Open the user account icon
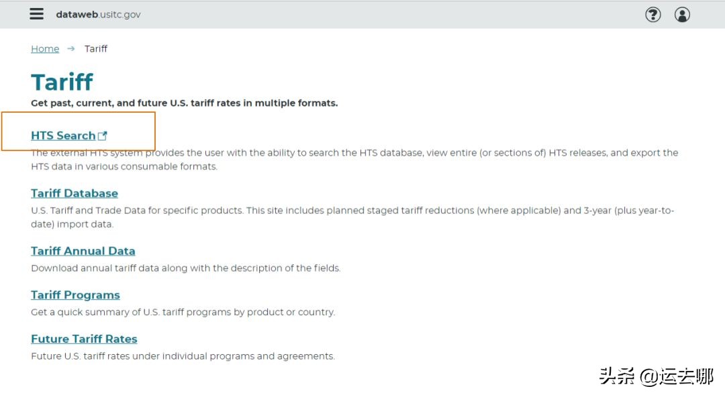The width and height of the screenshot is (725, 397). (x=682, y=14)
